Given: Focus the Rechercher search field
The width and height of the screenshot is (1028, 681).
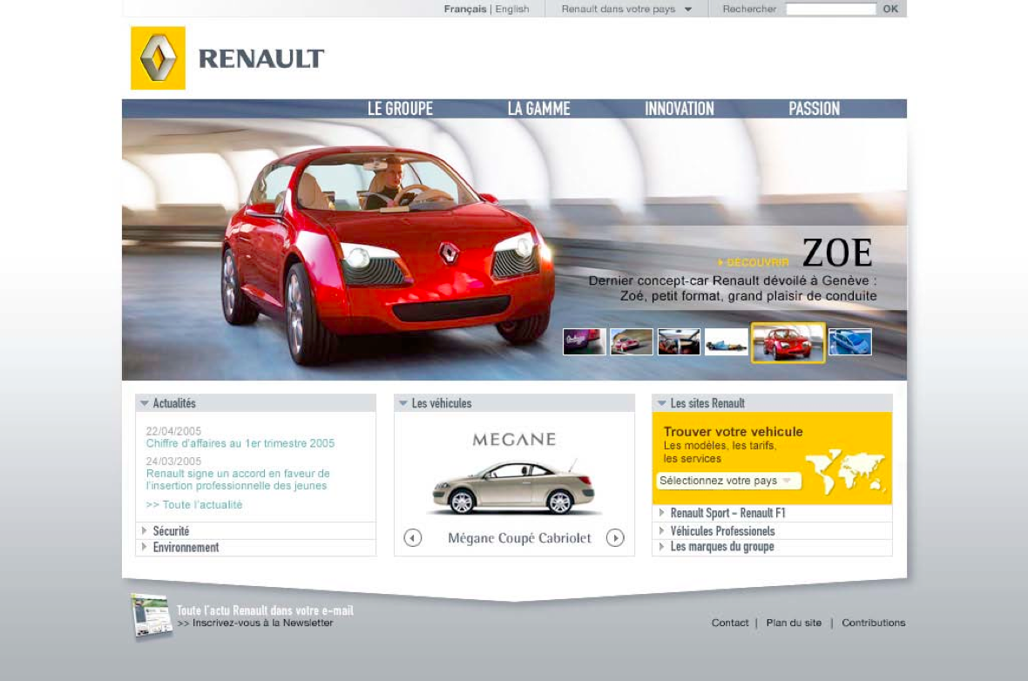Looking at the screenshot, I should (x=830, y=10).
